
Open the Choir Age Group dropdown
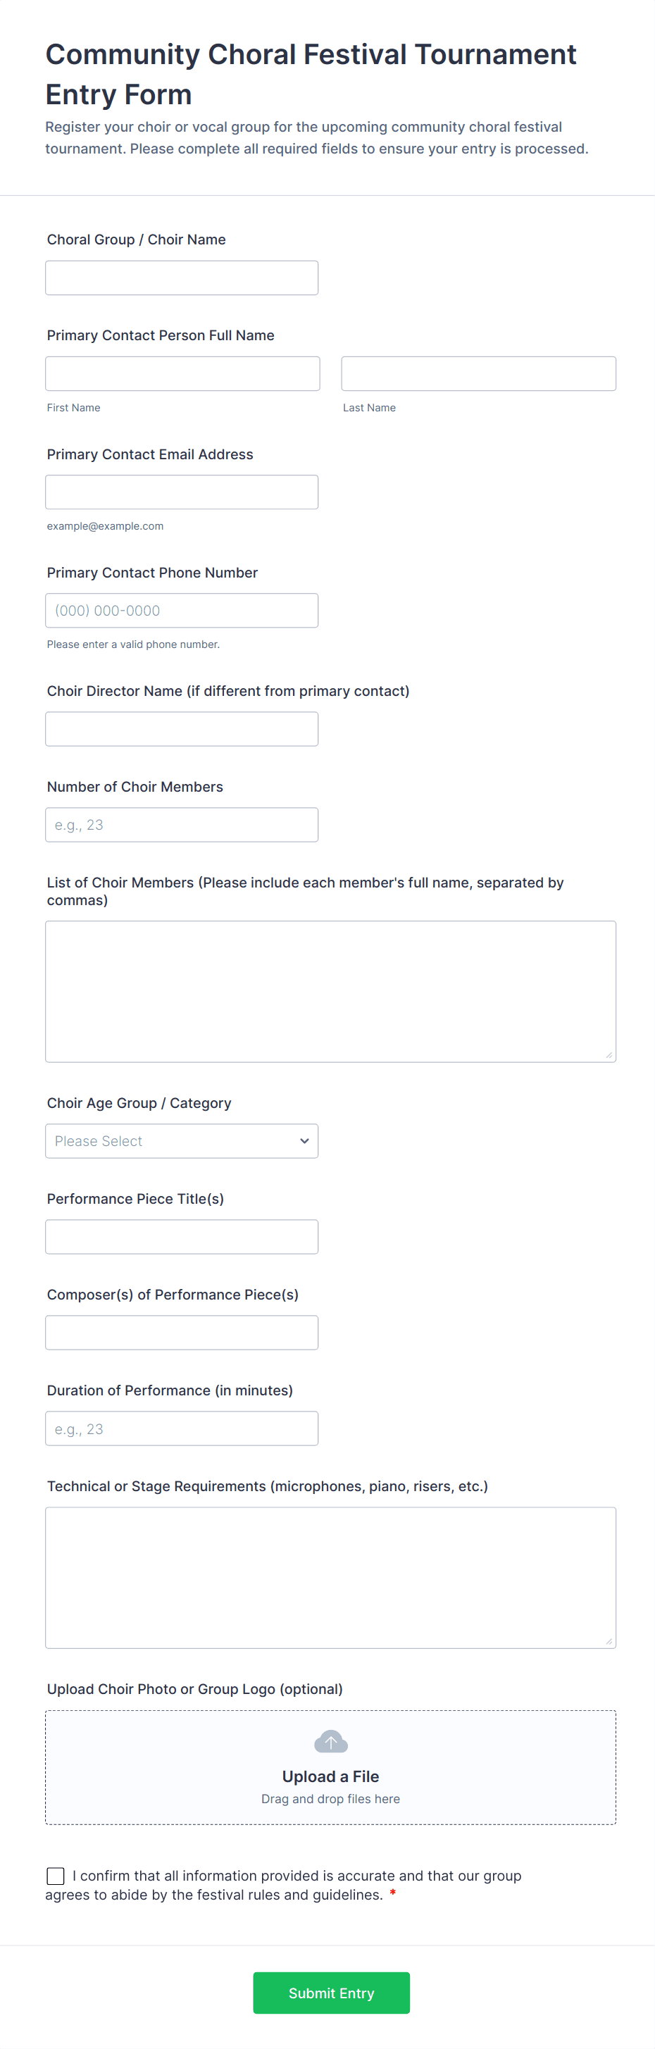click(181, 1140)
